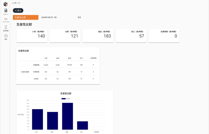Click the 29,280 cell in the table
The image size is (209, 134).
click(69, 65)
